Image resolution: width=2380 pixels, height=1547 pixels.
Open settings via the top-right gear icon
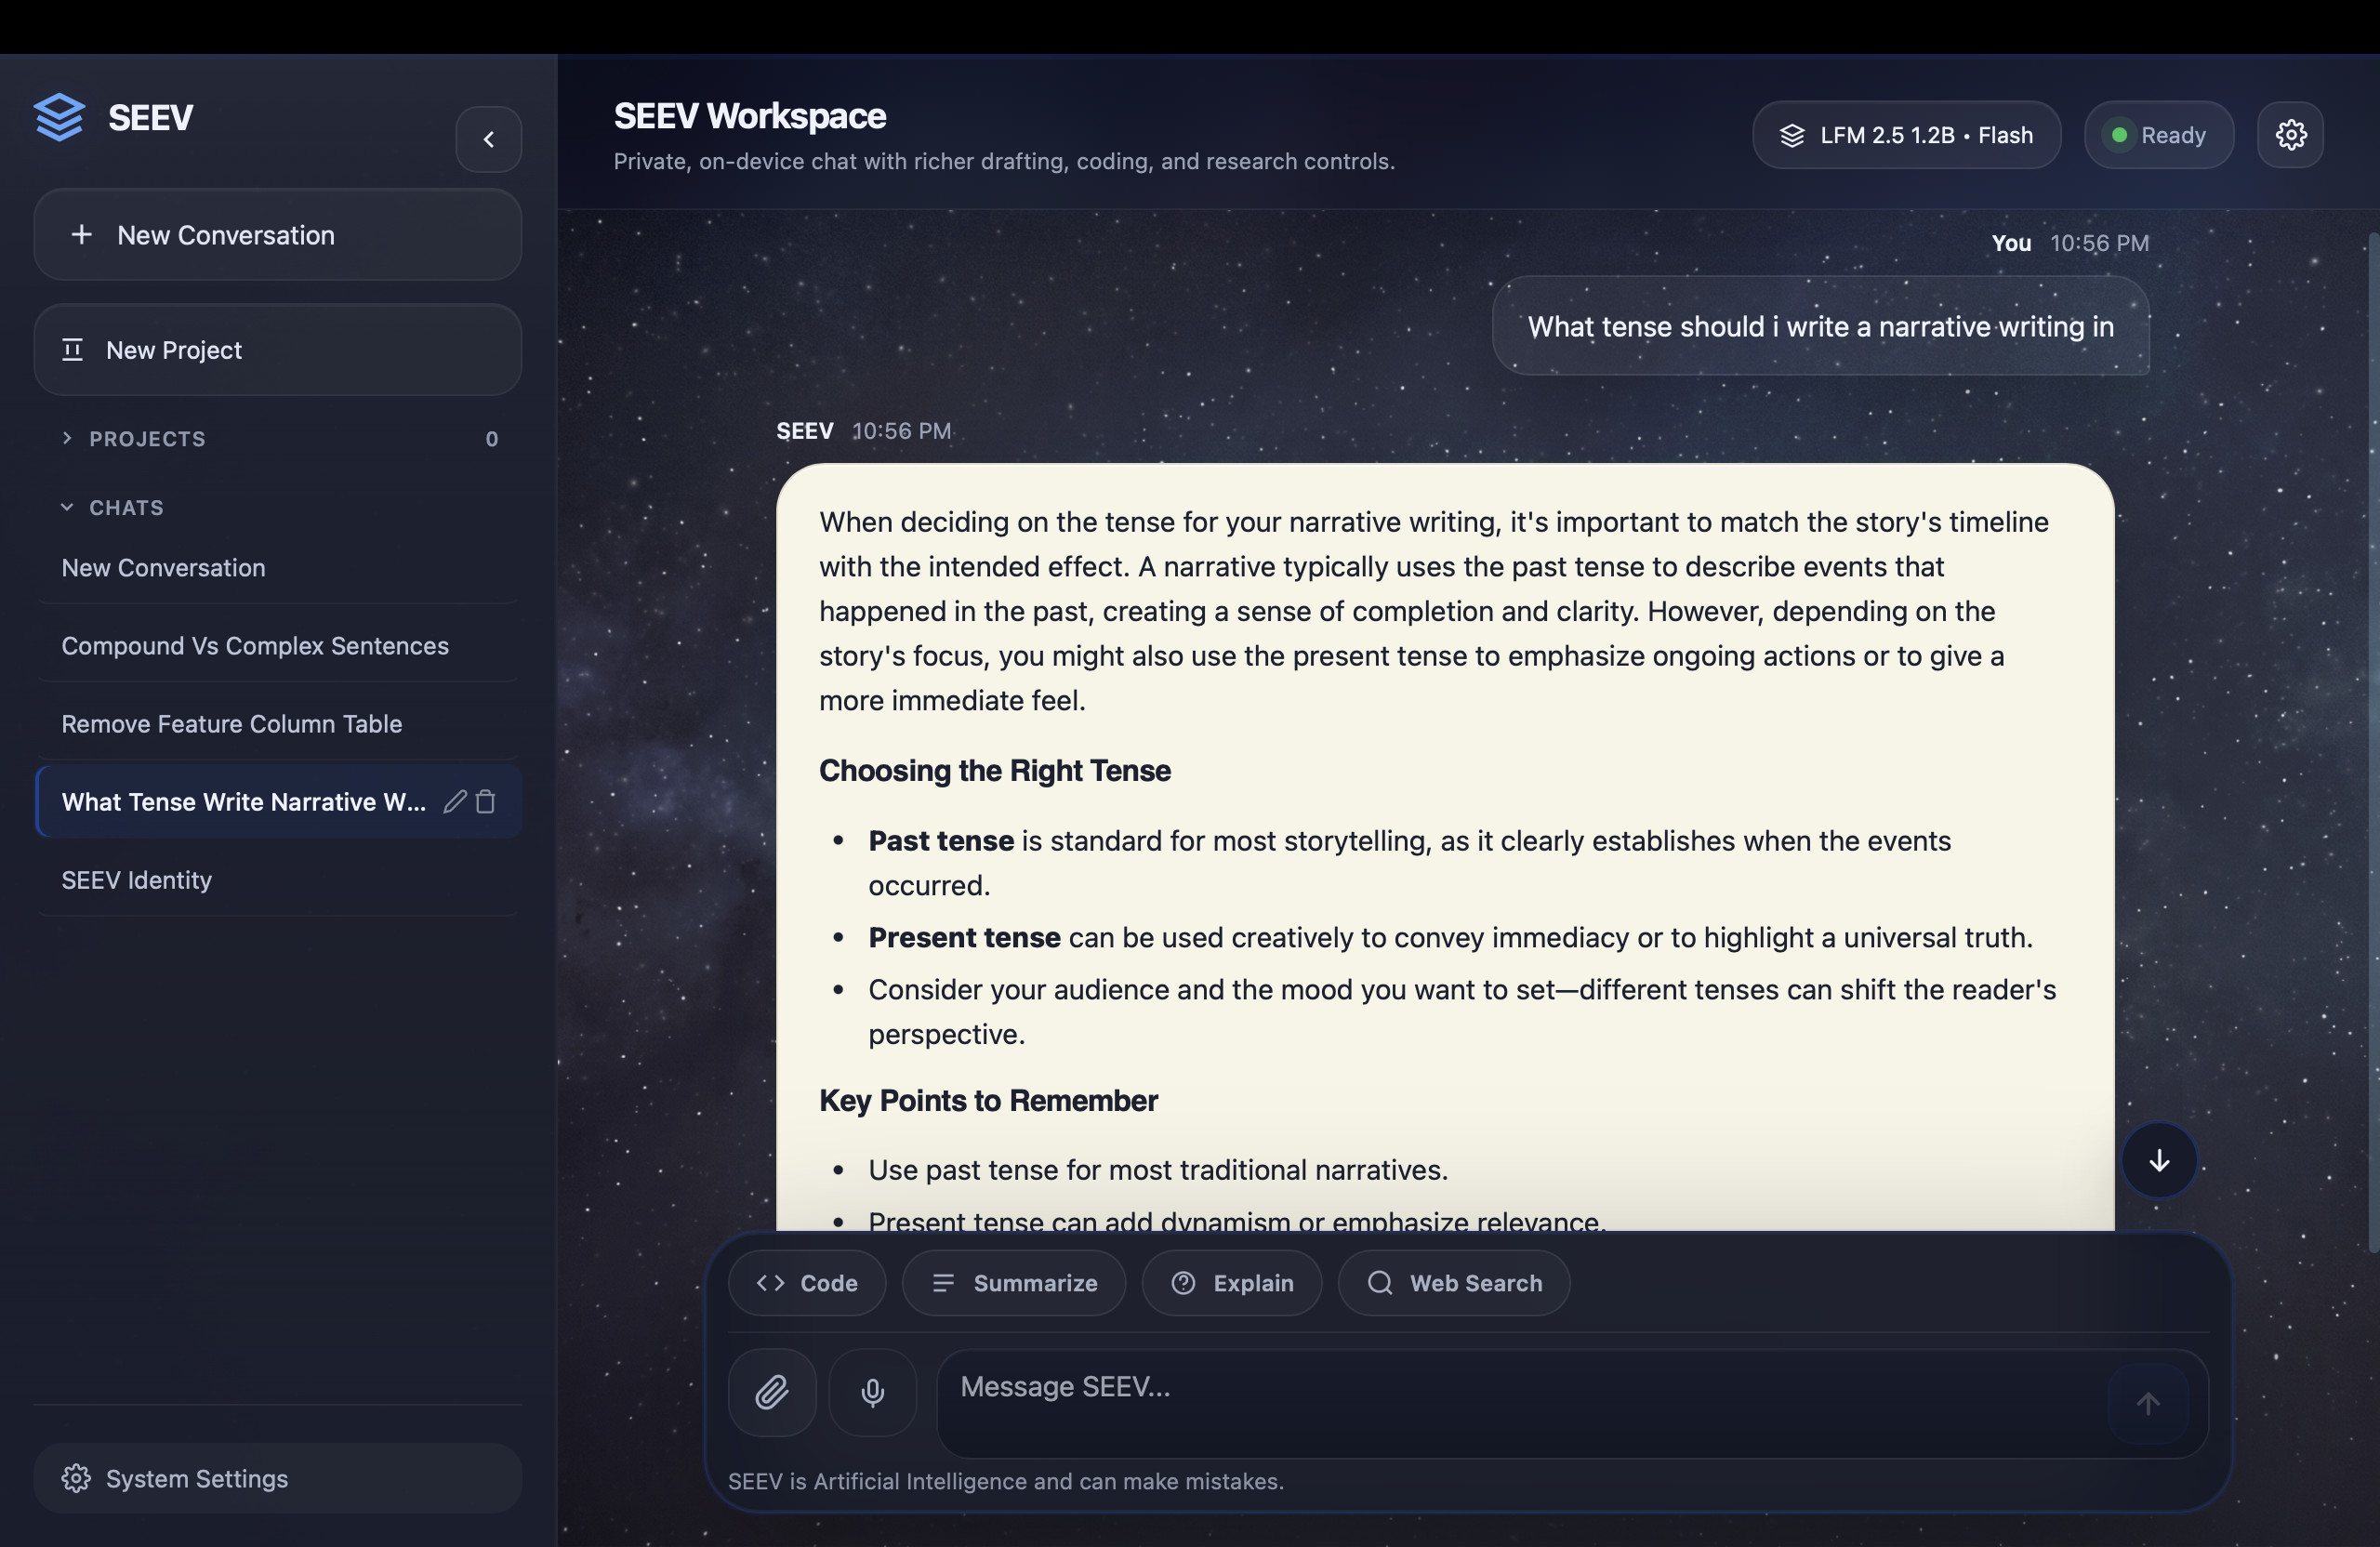[2290, 135]
